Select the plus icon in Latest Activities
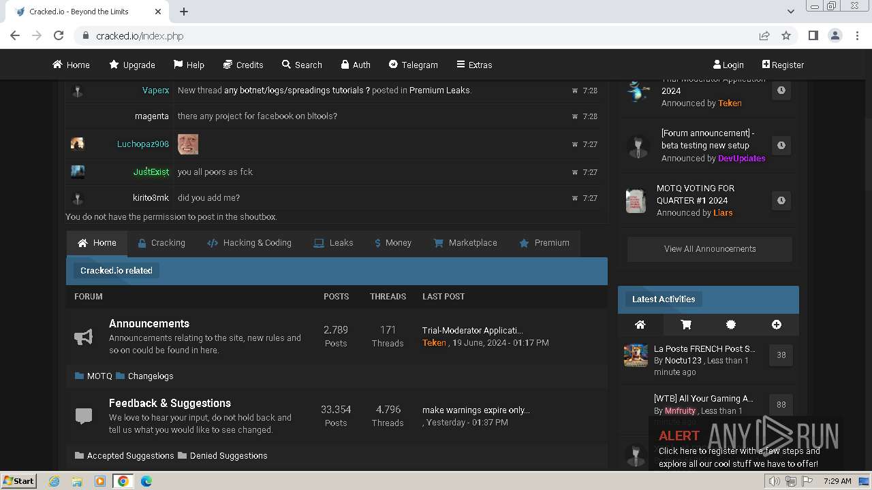The height and width of the screenshot is (490, 872). pos(777,325)
